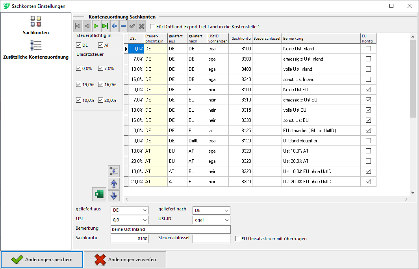419x269 pixels.
Task: Enable Drittland-Export Lief.Land in Kostenstelle option
Action: tap(153, 27)
